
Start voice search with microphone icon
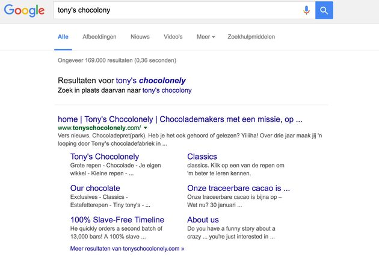tap(306, 10)
